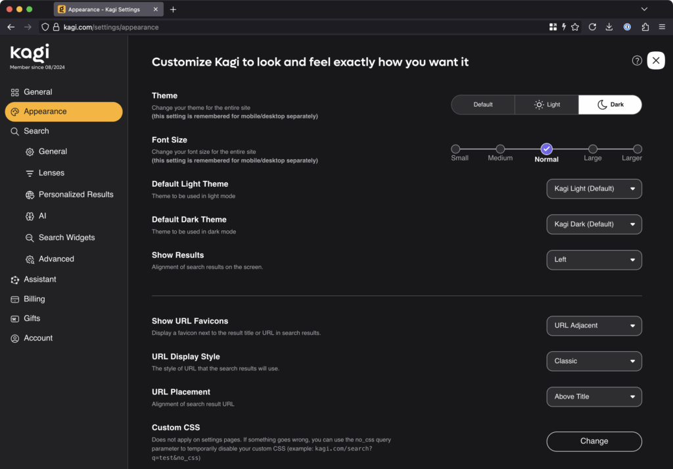The width and height of the screenshot is (673, 469).
Task: Set font size to Medium
Action: [500, 149]
